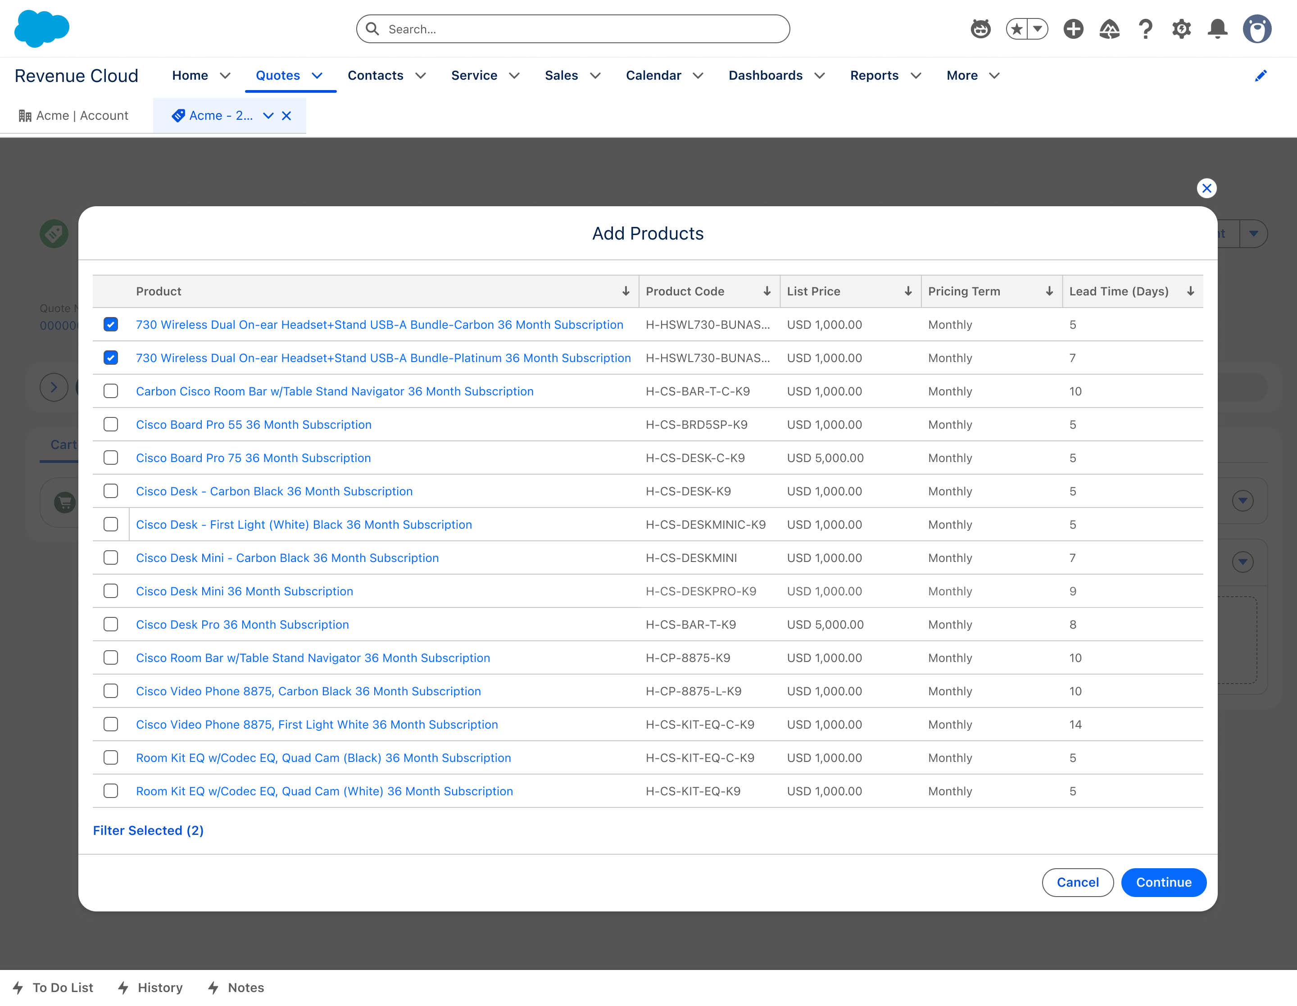Open the user avatar profile menu
Viewport: 1297px width, 1006px height.
click(1256, 28)
